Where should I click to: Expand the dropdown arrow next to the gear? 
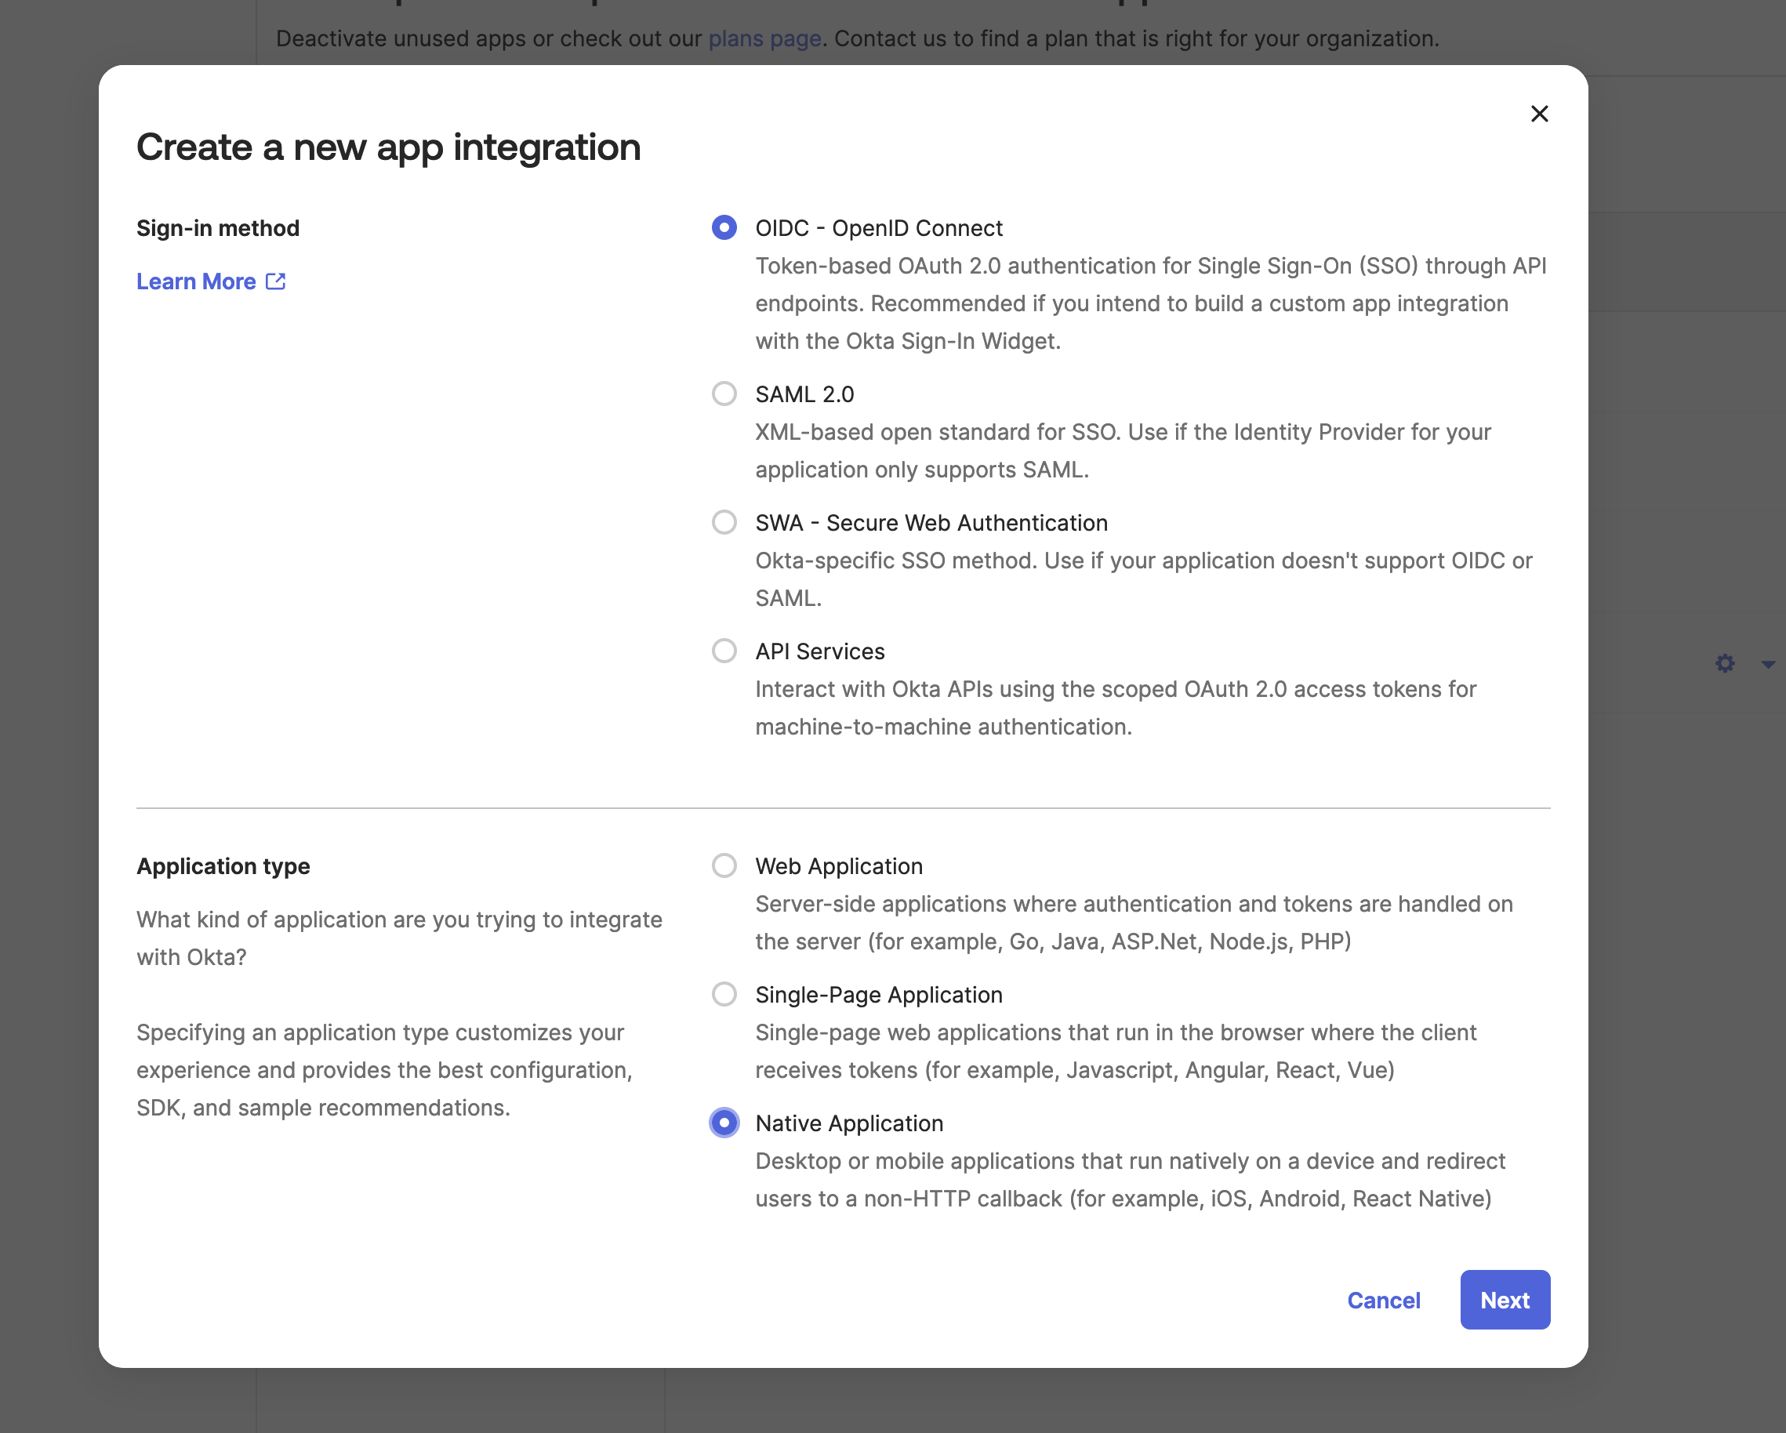[x=1769, y=662]
